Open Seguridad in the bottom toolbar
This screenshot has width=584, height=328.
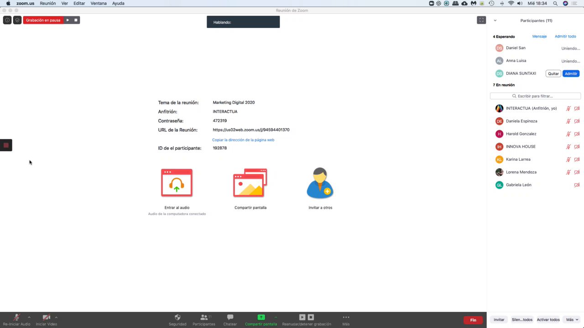point(177,320)
